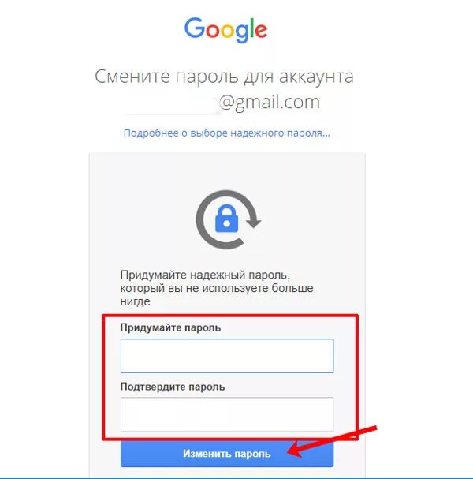Focus the 'Придумайте пароль' input field
This screenshot has width=473, height=479.
pos(227,356)
